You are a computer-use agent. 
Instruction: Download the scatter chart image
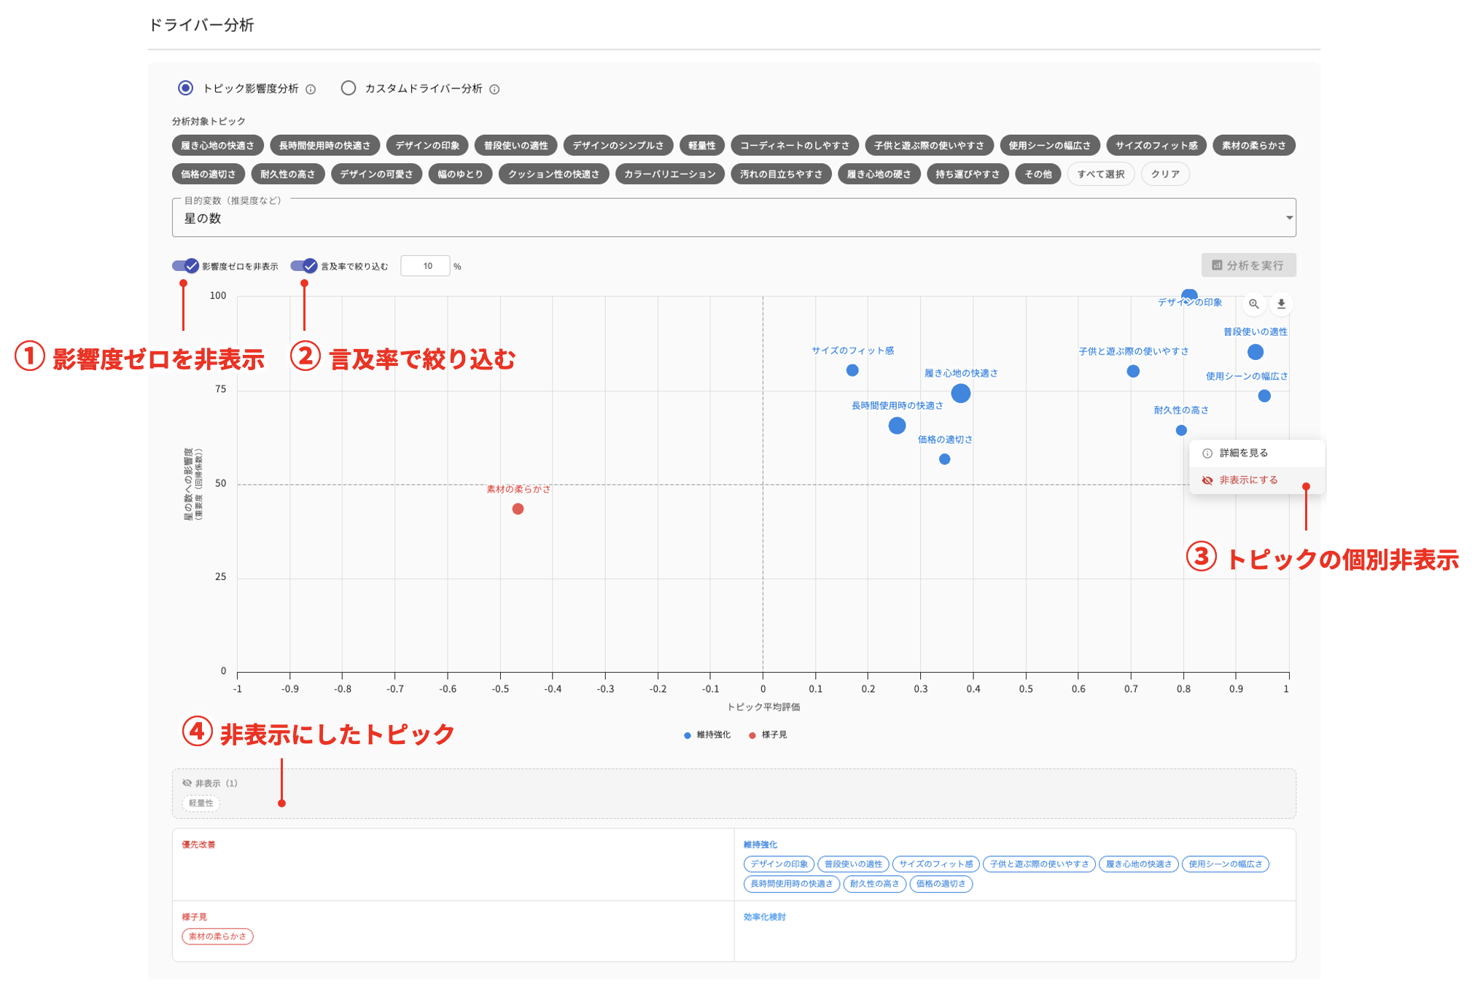coord(1281,304)
